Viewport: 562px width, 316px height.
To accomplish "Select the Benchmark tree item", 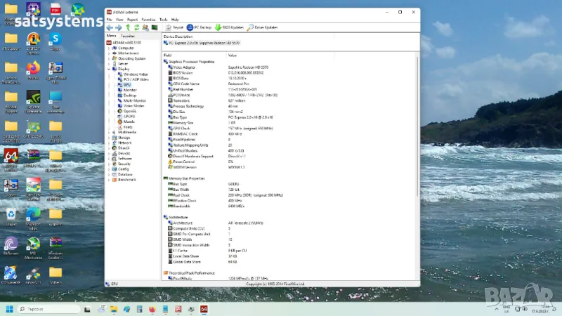I will [x=126, y=179].
